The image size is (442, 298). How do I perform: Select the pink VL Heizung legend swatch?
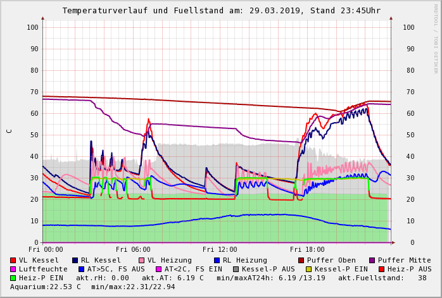pos(141,260)
